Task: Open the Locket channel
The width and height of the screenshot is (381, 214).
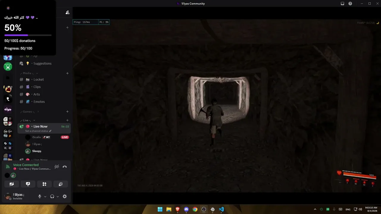Action: (44, 79)
